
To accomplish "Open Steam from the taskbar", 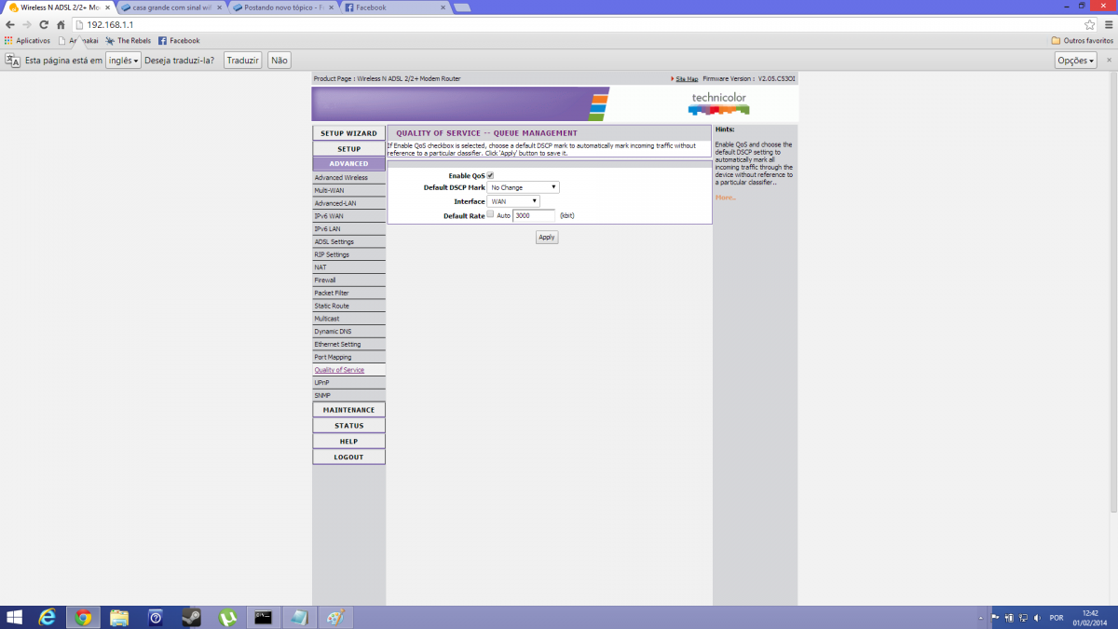I will pyautogui.click(x=191, y=617).
